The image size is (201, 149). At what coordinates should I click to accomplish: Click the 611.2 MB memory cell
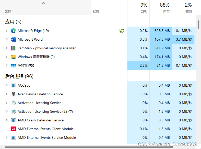[x=161, y=48]
